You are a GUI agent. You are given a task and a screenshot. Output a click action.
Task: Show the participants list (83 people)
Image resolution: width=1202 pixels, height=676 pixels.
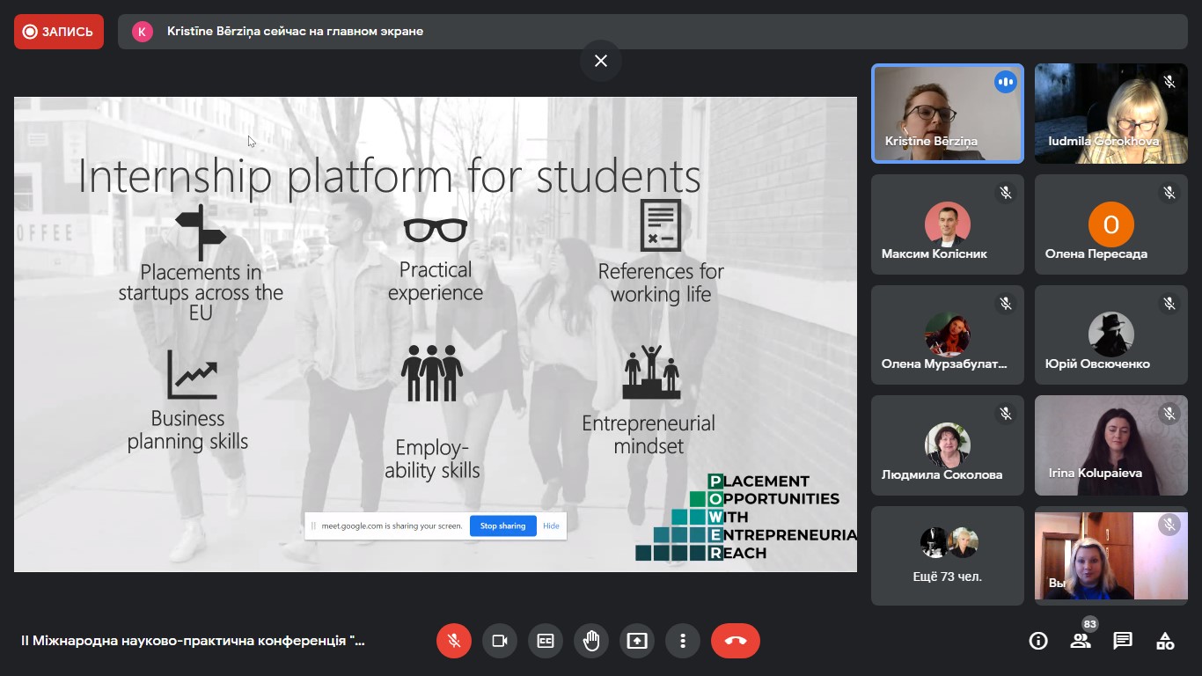(1081, 641)
